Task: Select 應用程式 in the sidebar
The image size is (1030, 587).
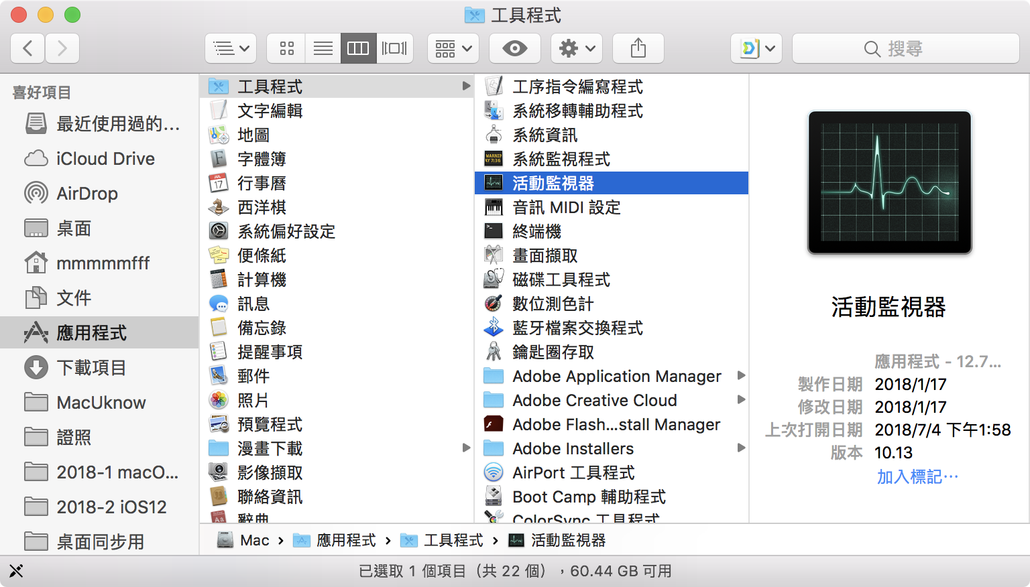Action: click(x=99, y=332)
